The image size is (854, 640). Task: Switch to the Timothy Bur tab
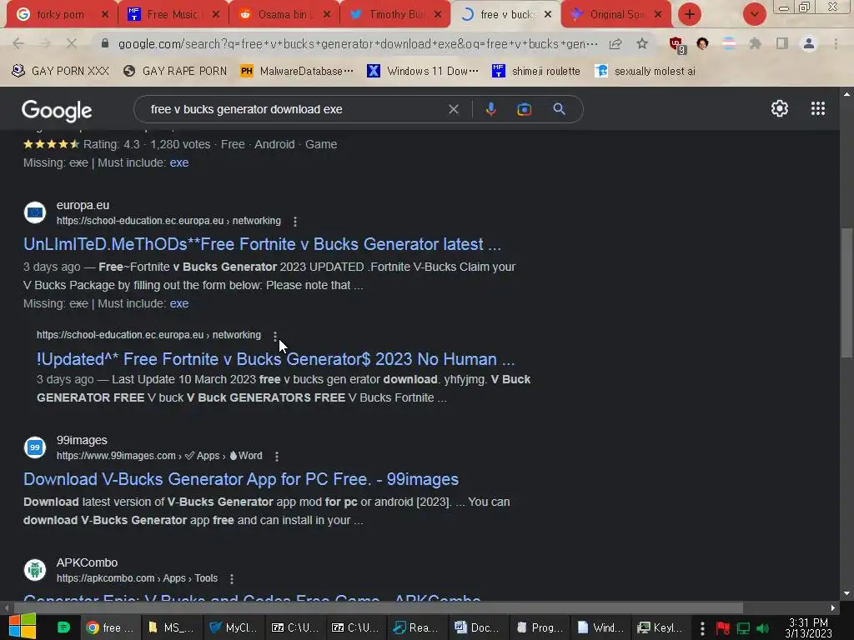396,14
